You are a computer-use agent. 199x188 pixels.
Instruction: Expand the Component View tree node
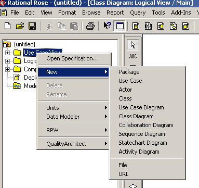point(7,69)
